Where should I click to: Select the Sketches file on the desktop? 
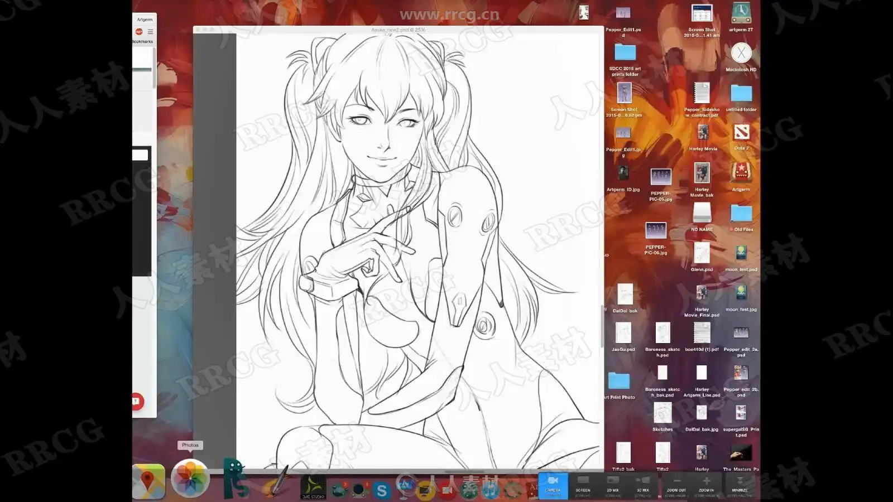coord(662,413)
